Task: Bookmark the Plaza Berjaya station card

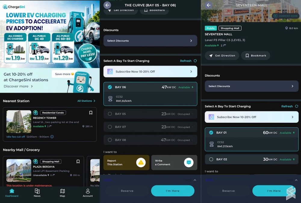Action: click(78, 161)
